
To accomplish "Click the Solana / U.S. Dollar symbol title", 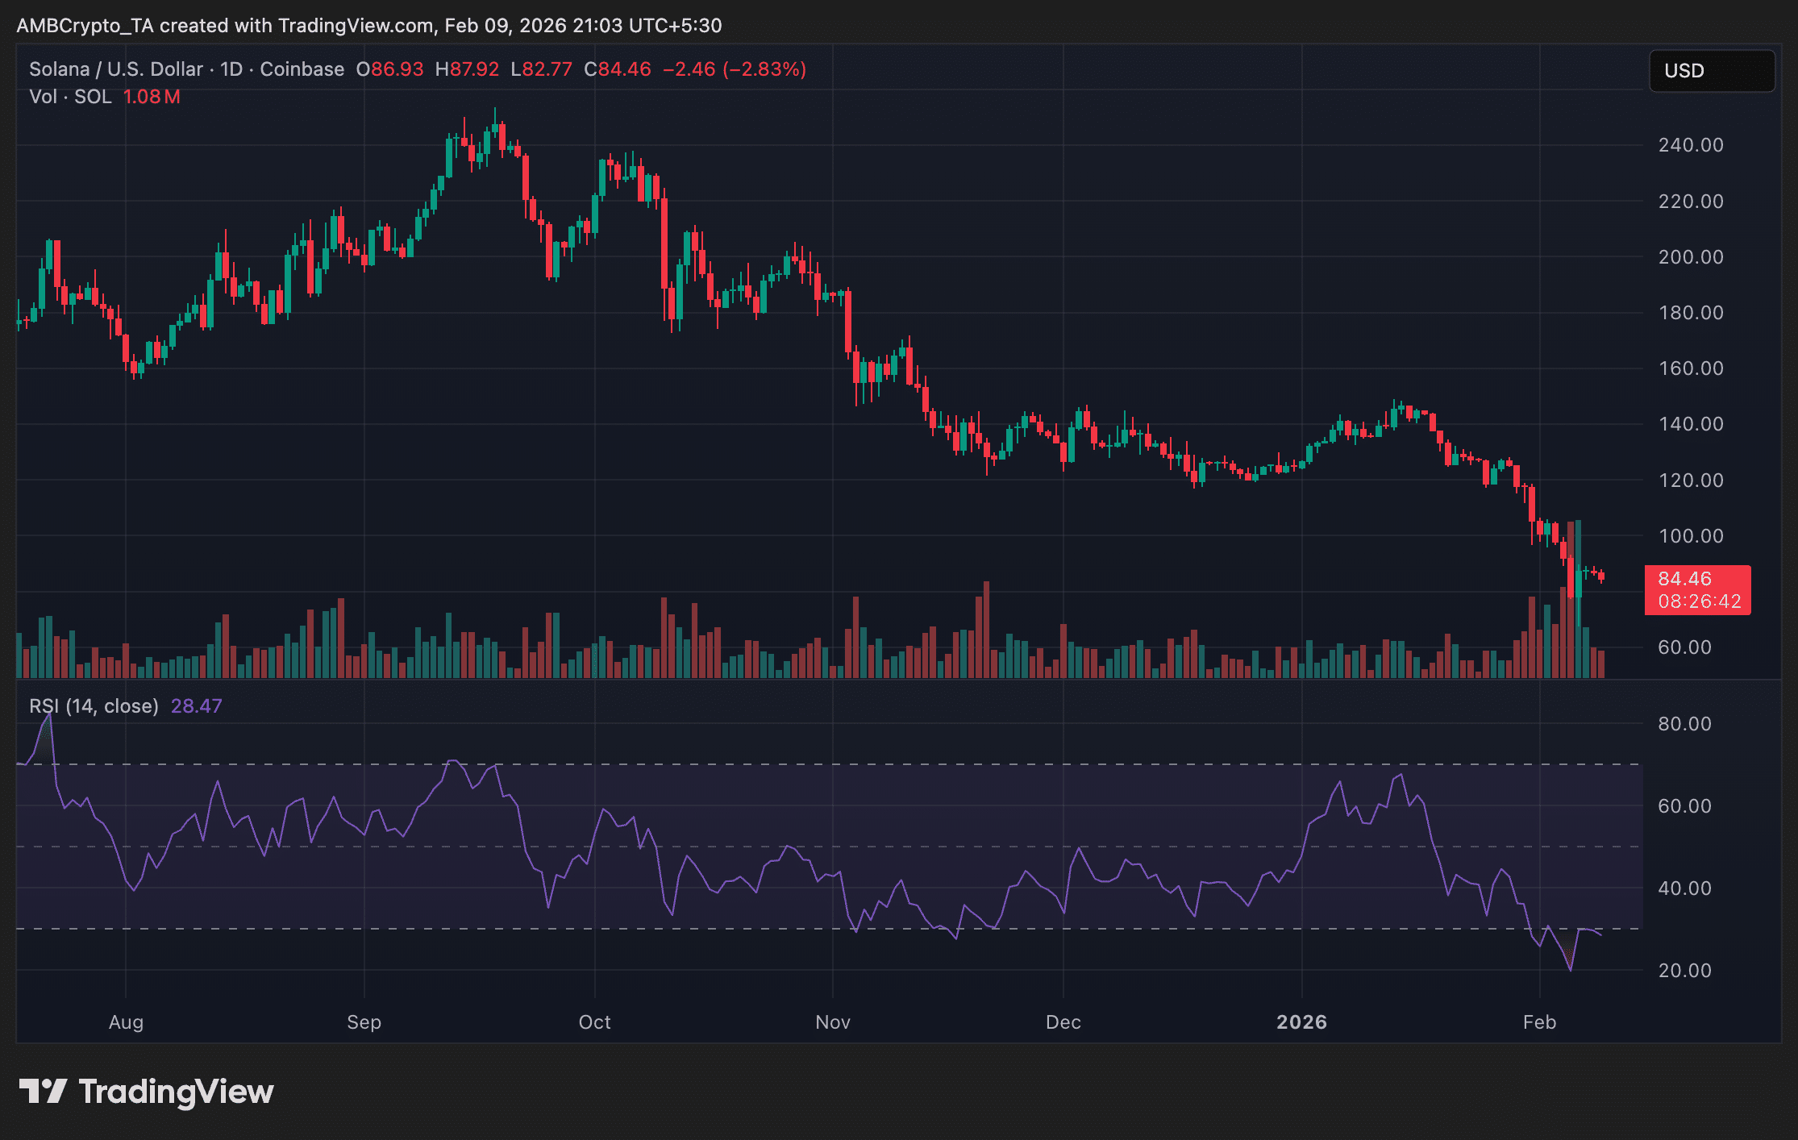I will click(116, 69).
